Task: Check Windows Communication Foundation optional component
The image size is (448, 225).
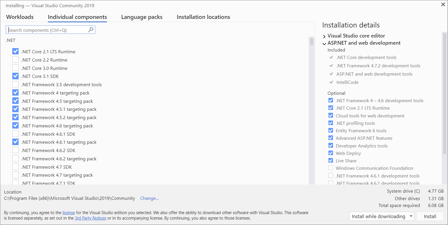Action: click(331, 168)
